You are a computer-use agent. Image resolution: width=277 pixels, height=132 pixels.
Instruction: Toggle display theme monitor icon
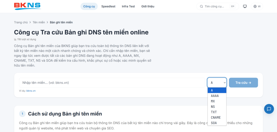pos(245,6)
